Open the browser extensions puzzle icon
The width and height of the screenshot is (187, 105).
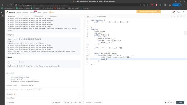pos(165,5)
